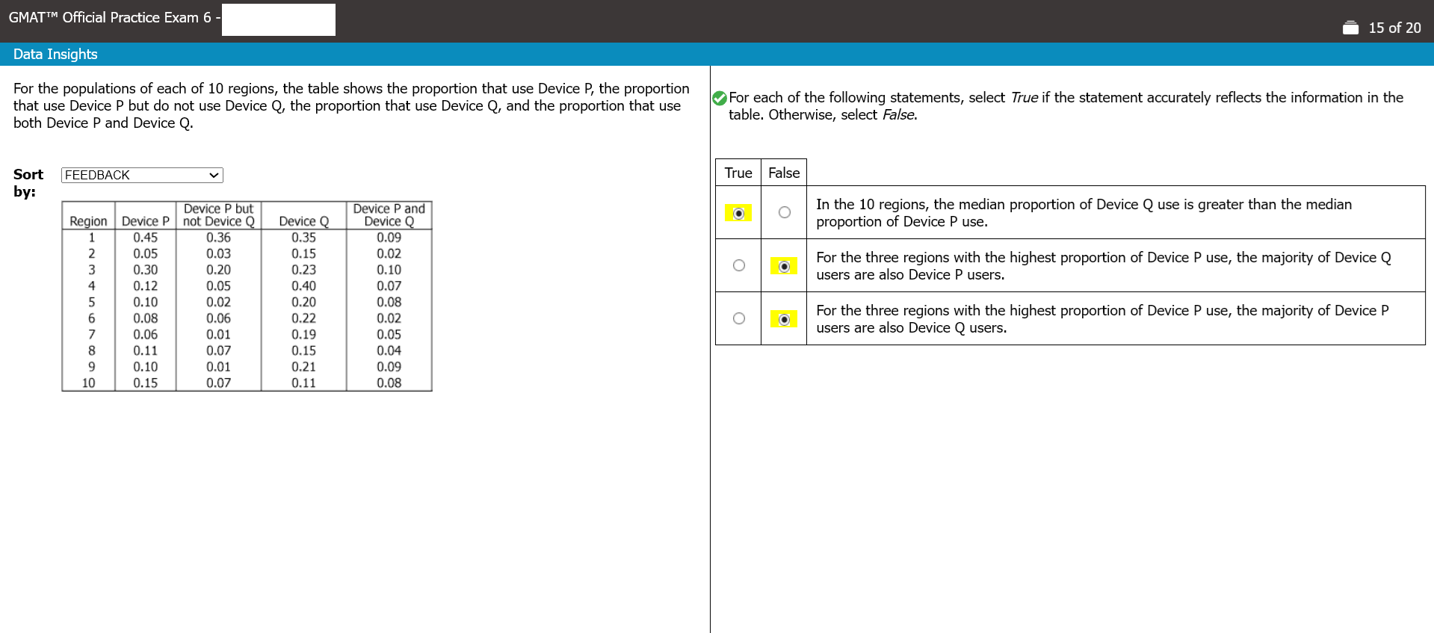Click the Data Insights section label
1434x633 pixels.
(55, 55)
